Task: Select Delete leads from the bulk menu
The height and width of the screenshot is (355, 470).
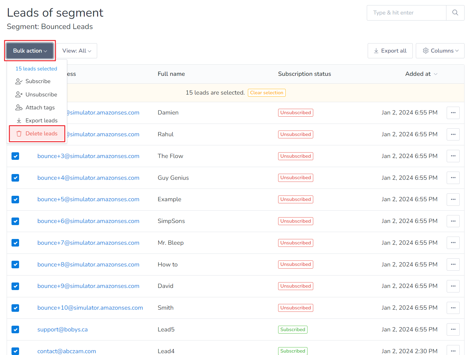Action: tap(41, 133)
